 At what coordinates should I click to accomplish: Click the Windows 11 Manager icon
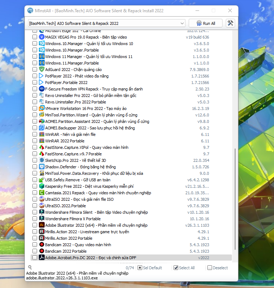[x=42, y=57]
